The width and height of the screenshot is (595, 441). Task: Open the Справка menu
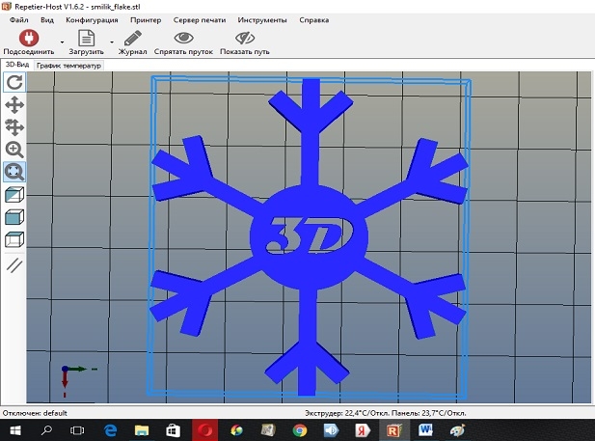(313, 20)
